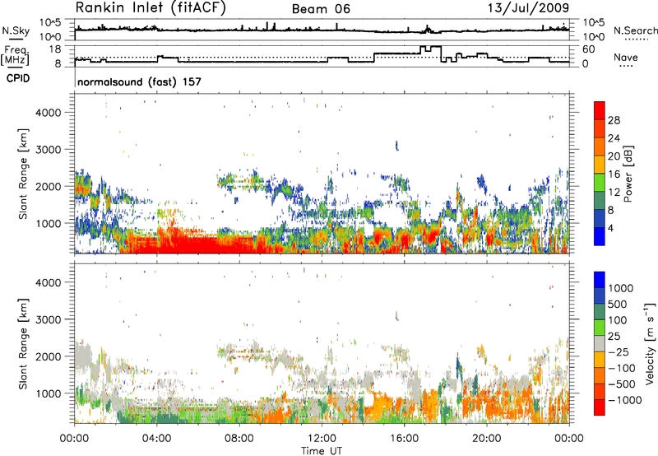Click the gray -25 to 25 Velocity bar segment
Viewport: 658px width, 456px height.
(x=600, y=343)
